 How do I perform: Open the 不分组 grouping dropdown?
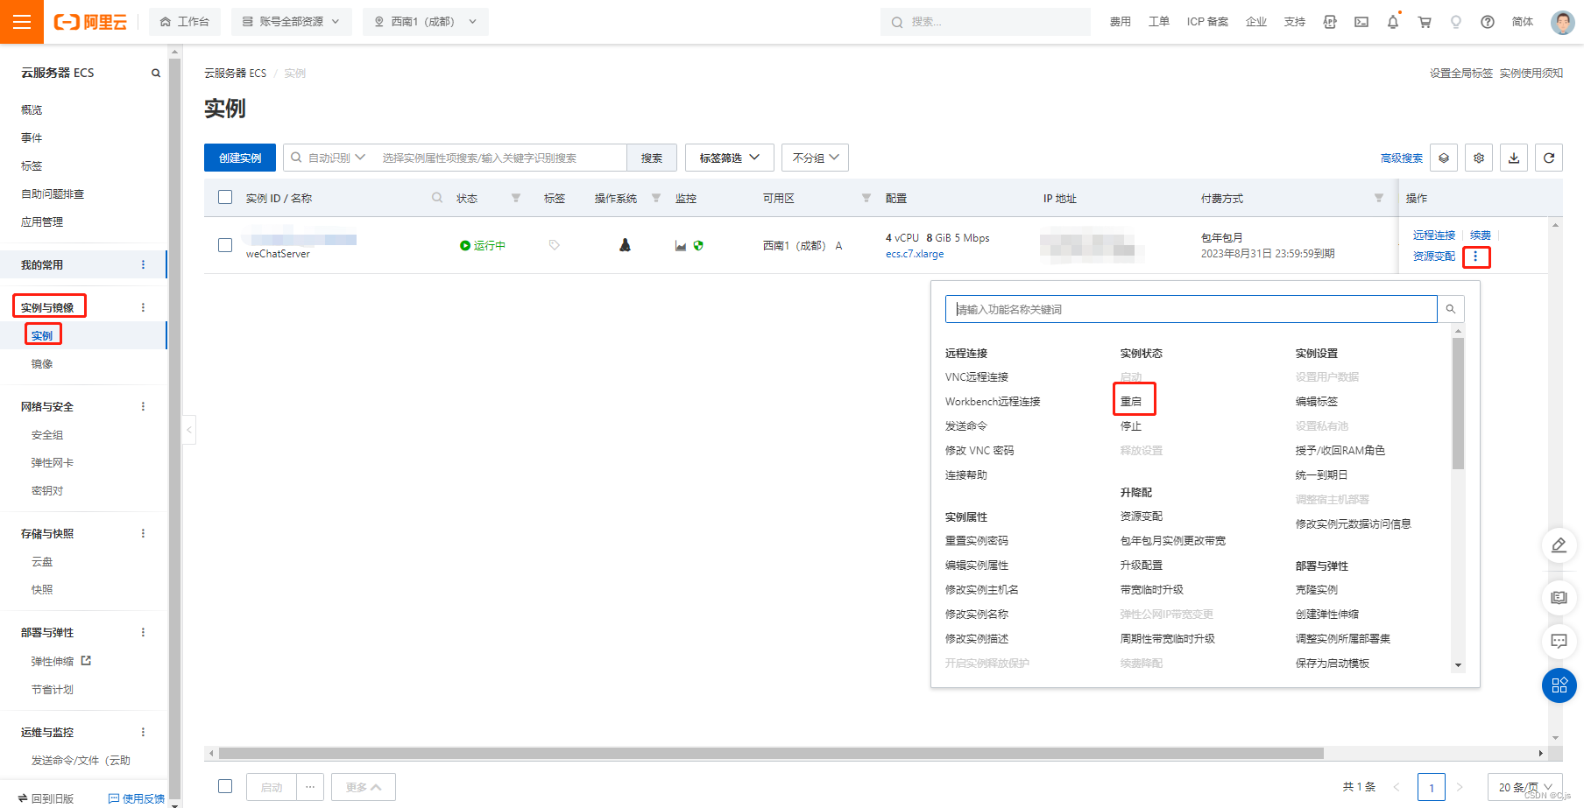tap(814, 158)
